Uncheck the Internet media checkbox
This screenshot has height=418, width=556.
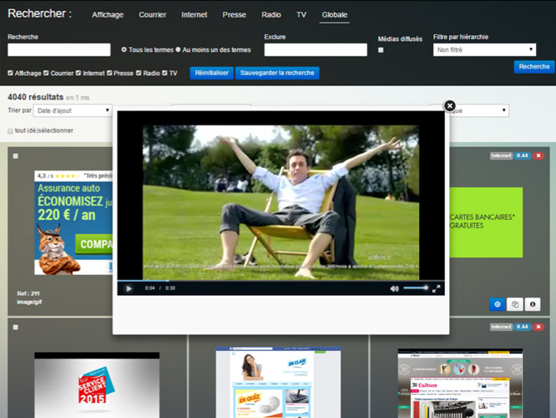click(78, 73)
